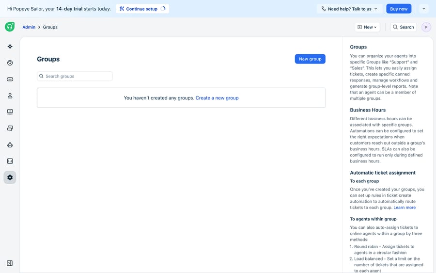Click the Groups breadcrumb text

pyautogui.click(x=50, y=27)
